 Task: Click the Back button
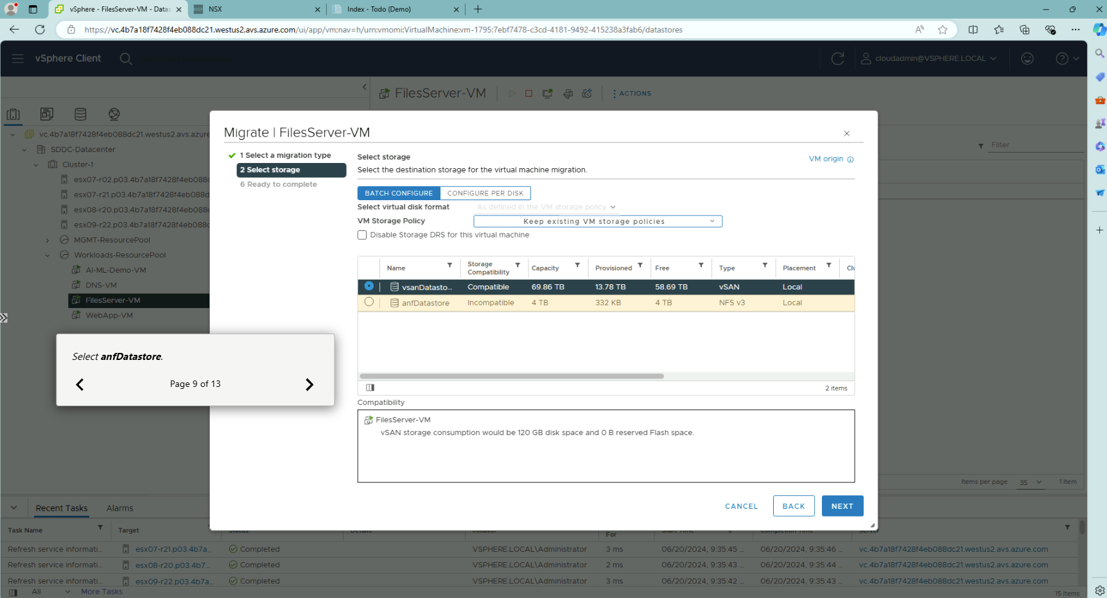pos(794,506)
